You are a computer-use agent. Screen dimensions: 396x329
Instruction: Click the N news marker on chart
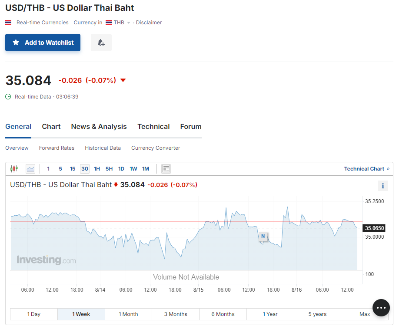pyautogui.click(x=263, y=236)
